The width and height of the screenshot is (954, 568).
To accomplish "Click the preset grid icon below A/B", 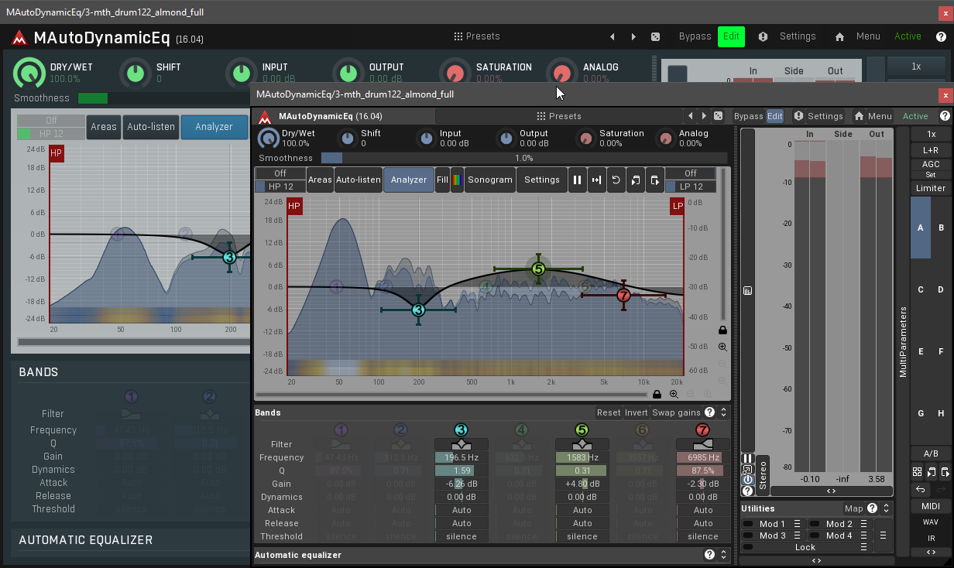I will pos(917,471).
